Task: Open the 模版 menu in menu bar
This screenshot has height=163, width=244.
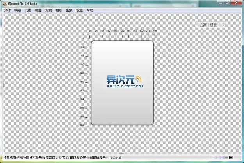Action: tap(59, 10)
